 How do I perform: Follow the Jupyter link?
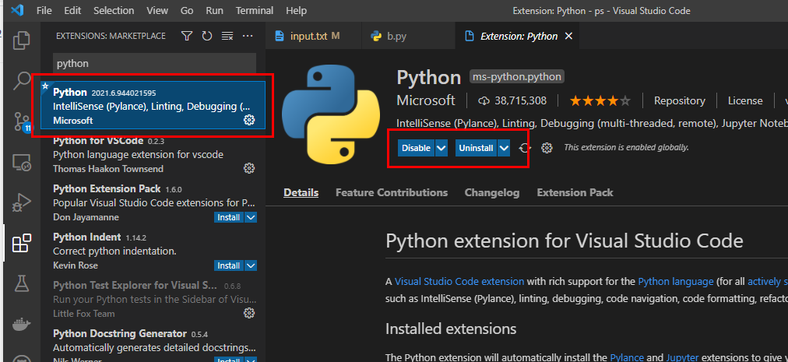pyautogui.click(x=682, y=357)
